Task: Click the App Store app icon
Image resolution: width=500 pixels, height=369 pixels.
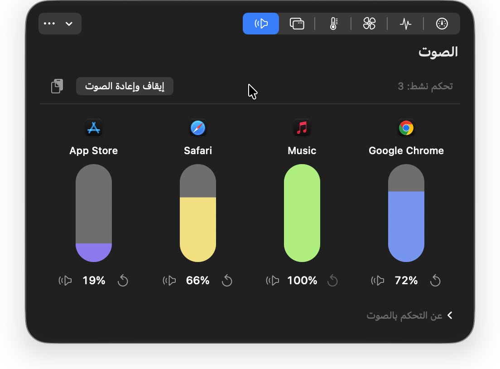Action: 94,128
